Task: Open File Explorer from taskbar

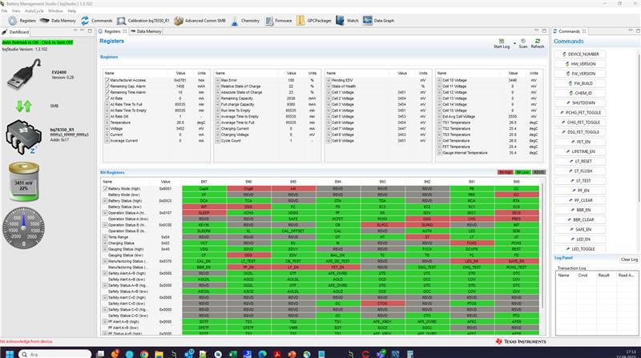Action: click(159, 354)
